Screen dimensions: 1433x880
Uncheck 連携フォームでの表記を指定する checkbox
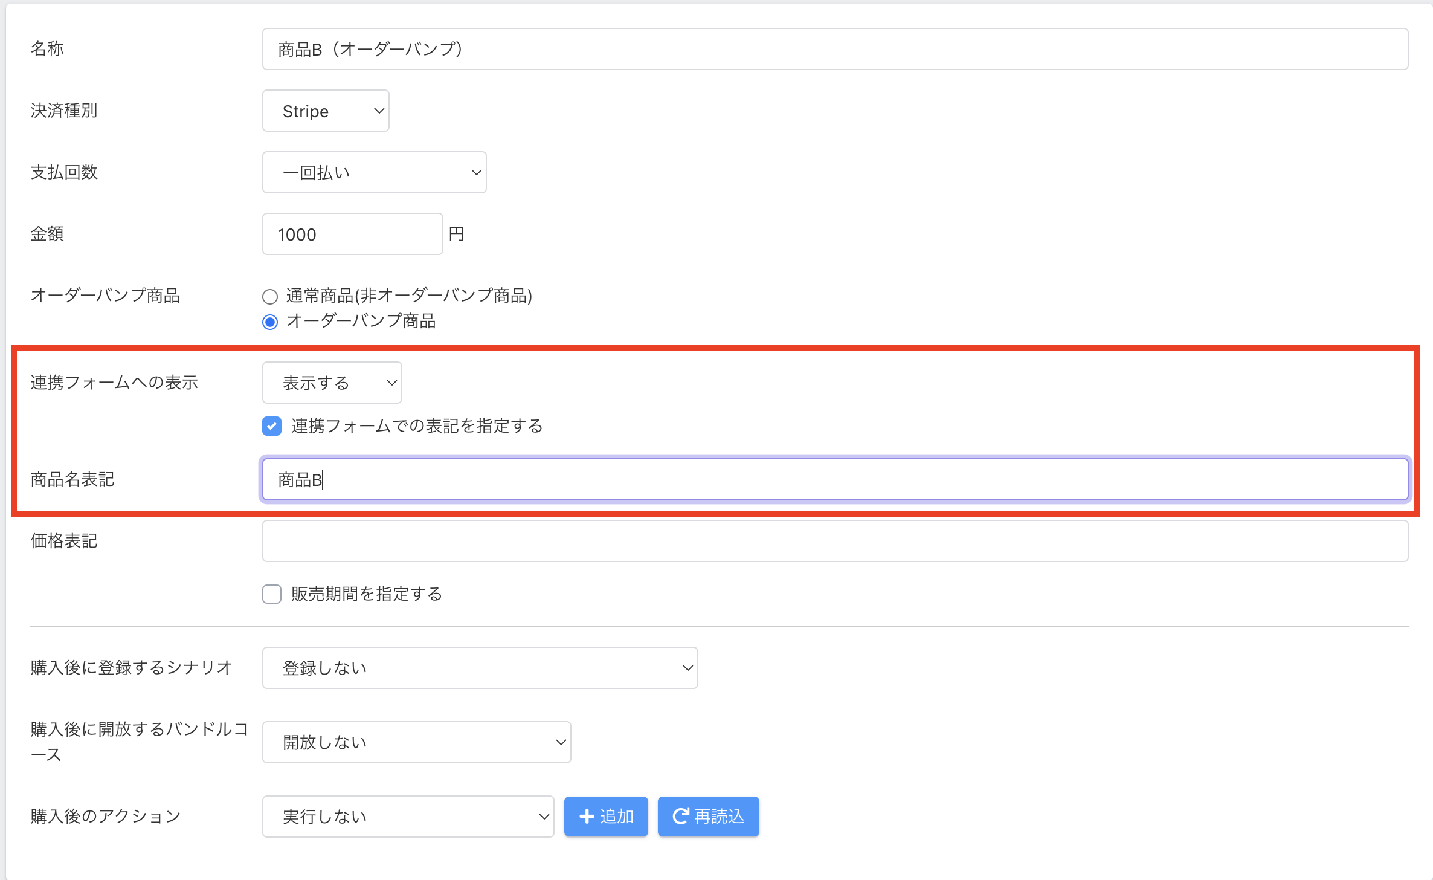(x=272, y=426)
